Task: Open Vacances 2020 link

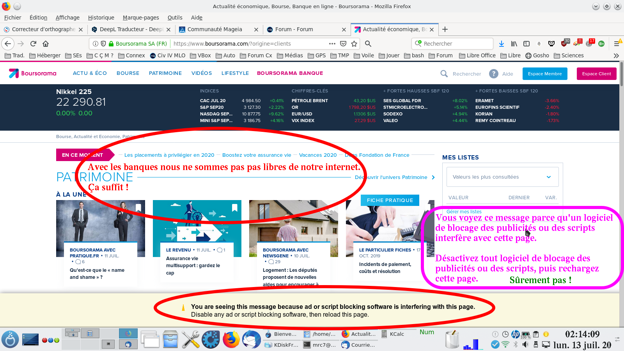Action: click(x=318, y=155)
